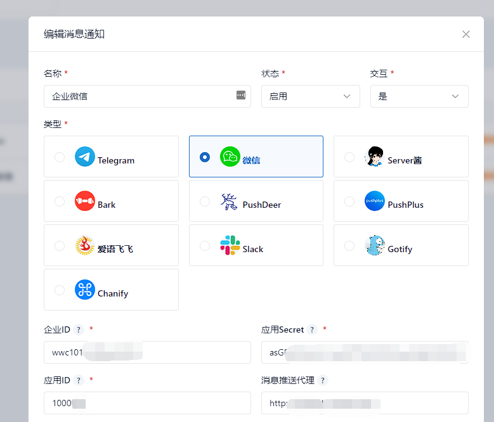Screen dimensions: 494x422
Task: Click the Chanify command-symbol icon
Action: (85, 290)
